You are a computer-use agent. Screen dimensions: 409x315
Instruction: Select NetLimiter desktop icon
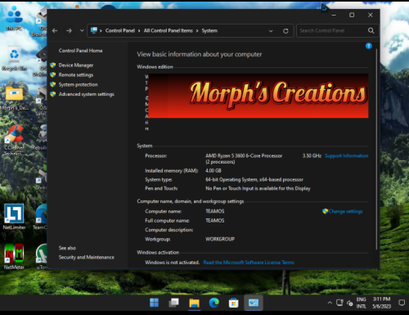click(x=14, y=217)
